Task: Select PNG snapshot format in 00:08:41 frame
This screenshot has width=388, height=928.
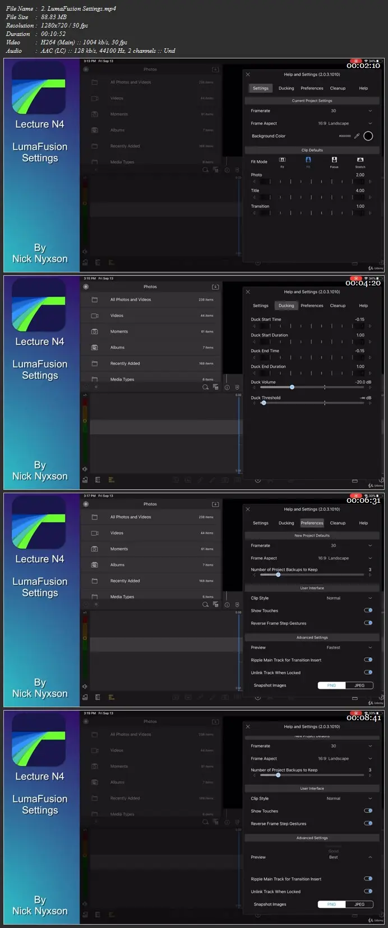Action: click(x=332, y=904)
